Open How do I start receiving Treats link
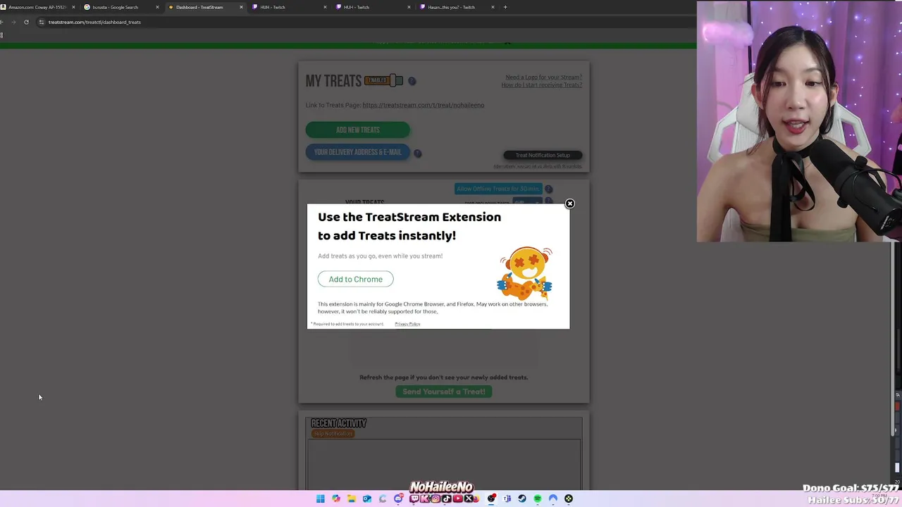902x507 pixels. 541,85
